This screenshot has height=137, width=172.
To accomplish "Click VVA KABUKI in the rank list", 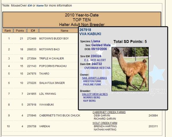I will point(46,105).
